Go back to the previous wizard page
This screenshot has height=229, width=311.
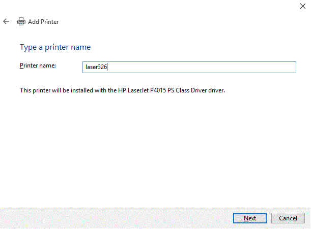click(6, 21)
